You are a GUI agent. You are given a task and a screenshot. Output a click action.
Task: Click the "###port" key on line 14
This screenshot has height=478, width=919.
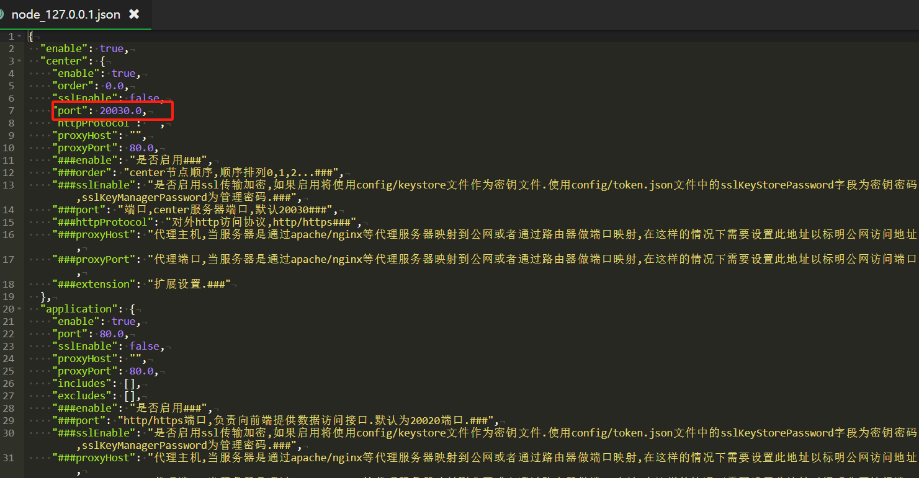coord(79,210)
